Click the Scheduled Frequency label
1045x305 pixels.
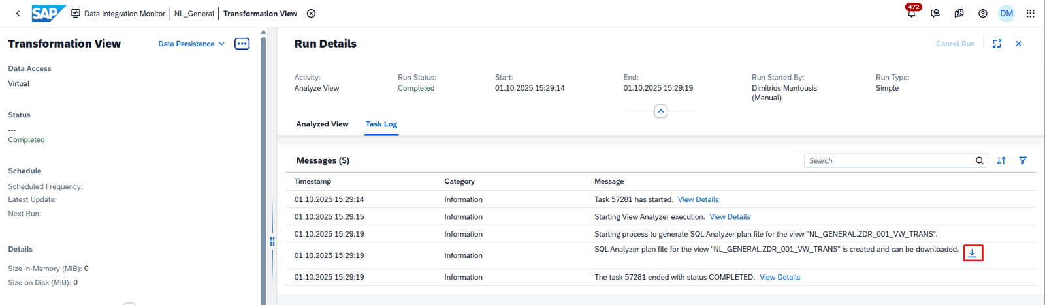(x=45, y=186)
